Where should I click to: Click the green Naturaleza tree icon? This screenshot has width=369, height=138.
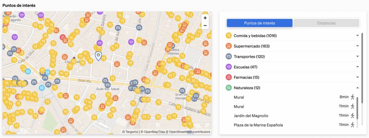click(x=229, y=88)
